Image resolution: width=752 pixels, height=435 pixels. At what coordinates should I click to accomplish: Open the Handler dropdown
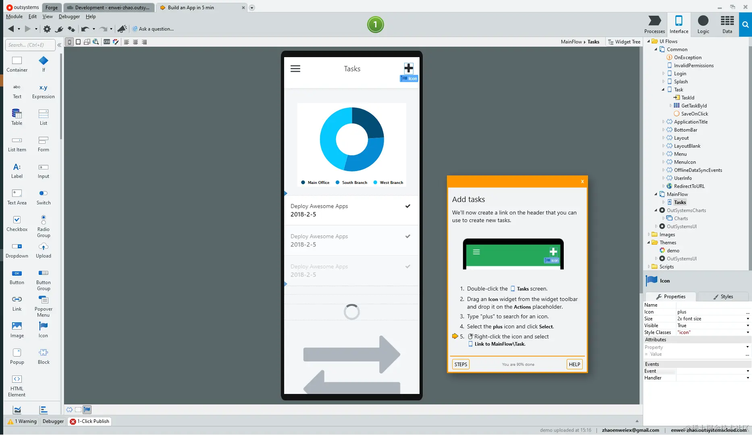coord(748,378)
